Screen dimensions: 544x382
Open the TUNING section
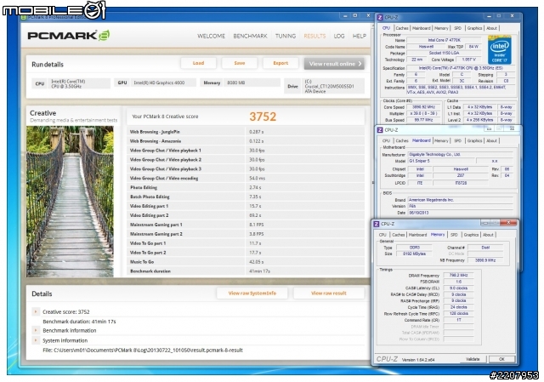tap(286, 36)
